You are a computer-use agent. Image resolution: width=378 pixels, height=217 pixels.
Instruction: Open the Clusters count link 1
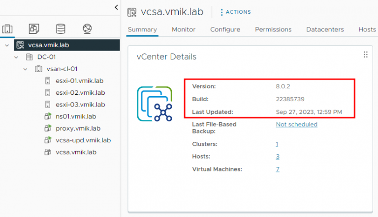point(277,144)
